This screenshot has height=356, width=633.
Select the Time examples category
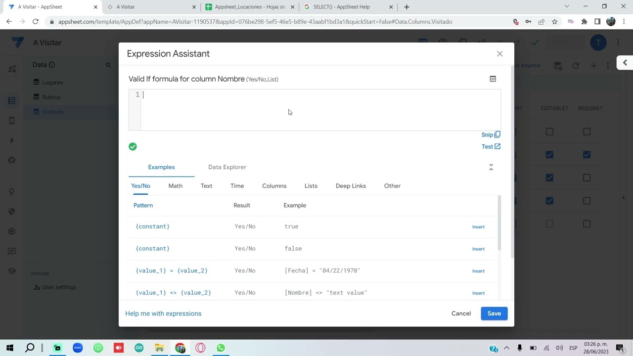(237, 186)
